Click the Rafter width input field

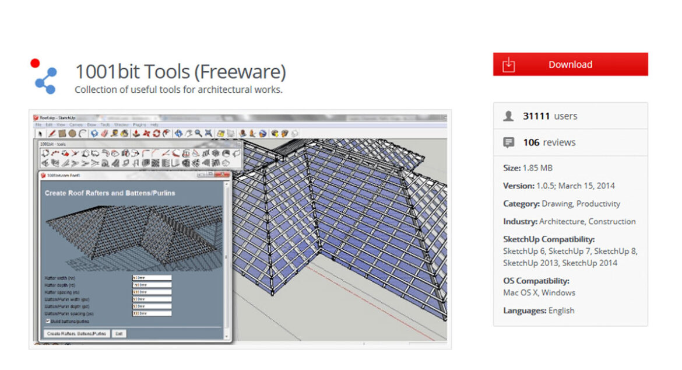coord(152,278)
